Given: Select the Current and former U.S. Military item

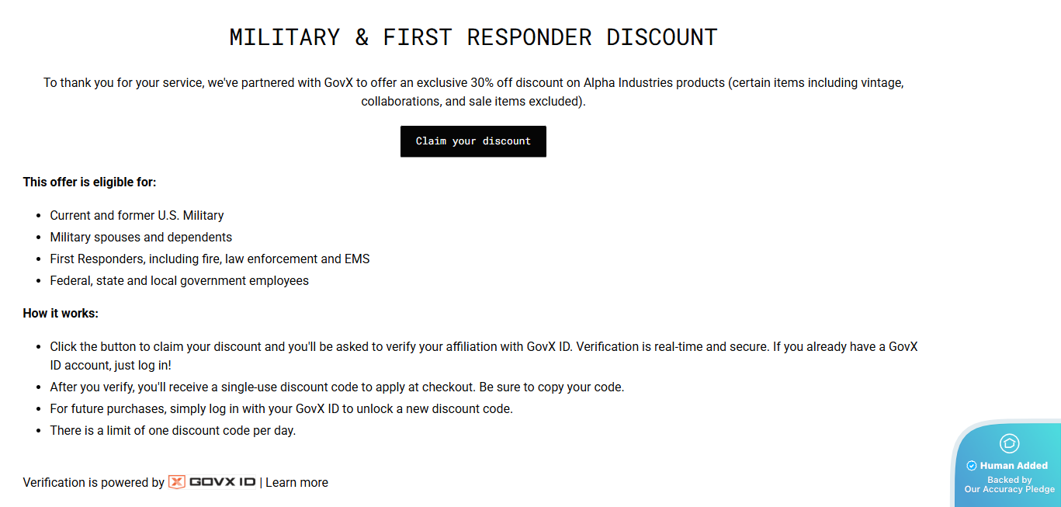Looking at the screenshot, I should pos(137,215).
